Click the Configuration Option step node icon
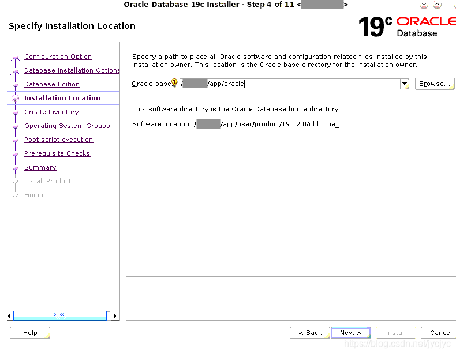The width and height of the screenshot is (456, 354). coord(16,58)
